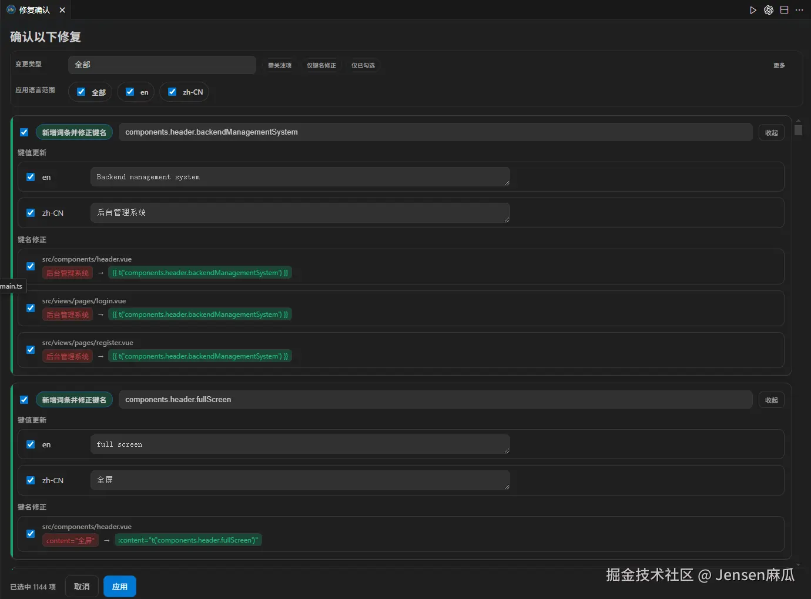Toggle the zh-CN checkbox beside 后台管理系统
Image resolution: width=811 pixels, height=599 pixels.
[x=31, y=213]
